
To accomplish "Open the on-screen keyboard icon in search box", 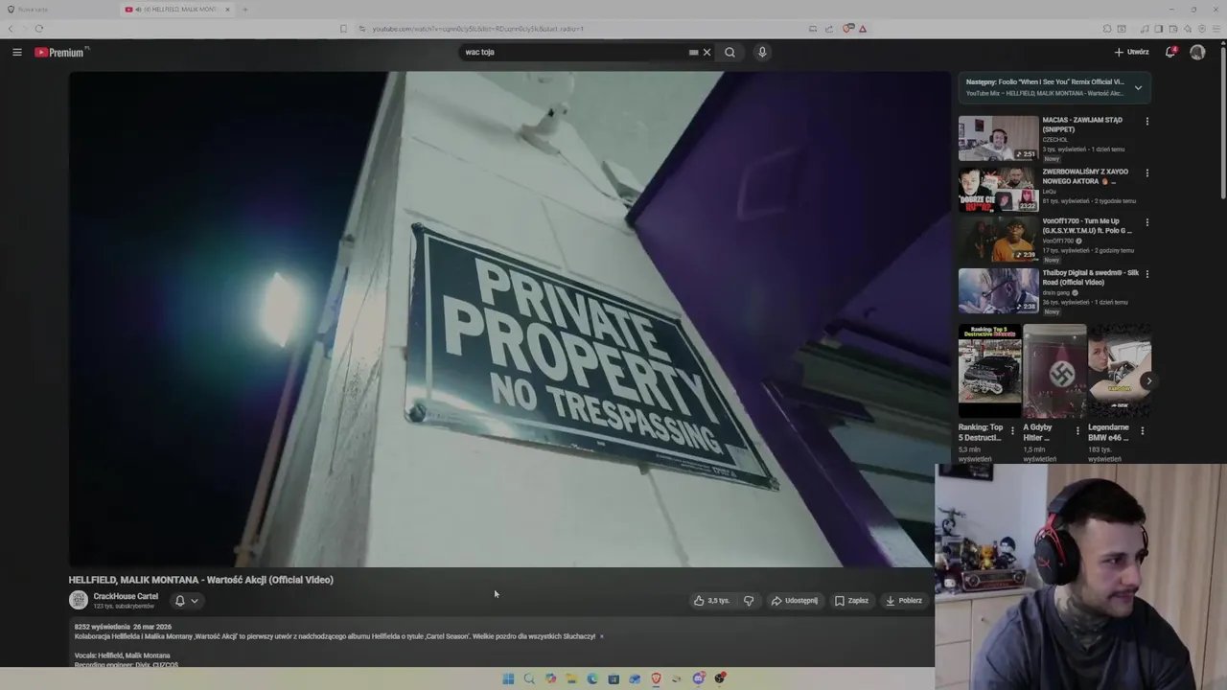I will pos(693,52).
